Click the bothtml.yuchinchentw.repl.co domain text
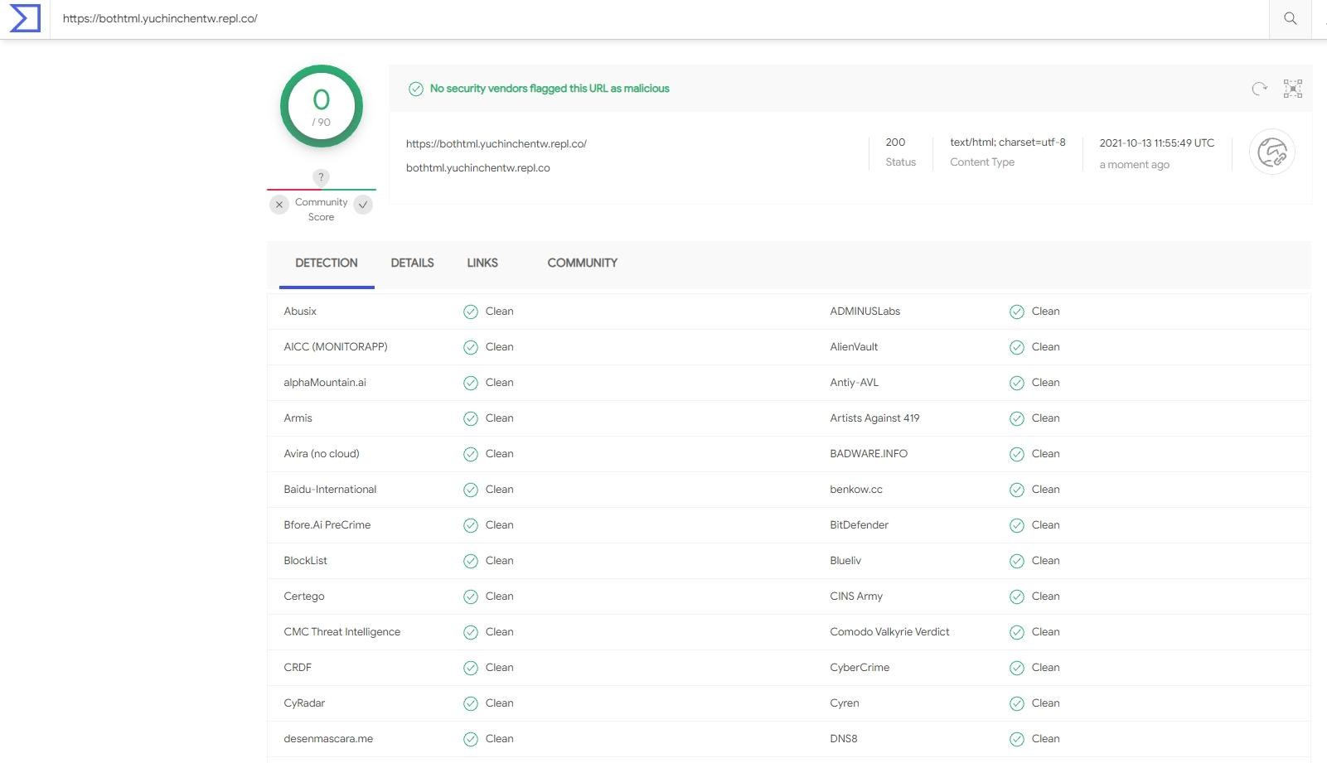This screenshot has height=763, width=1327. [477, 168]
